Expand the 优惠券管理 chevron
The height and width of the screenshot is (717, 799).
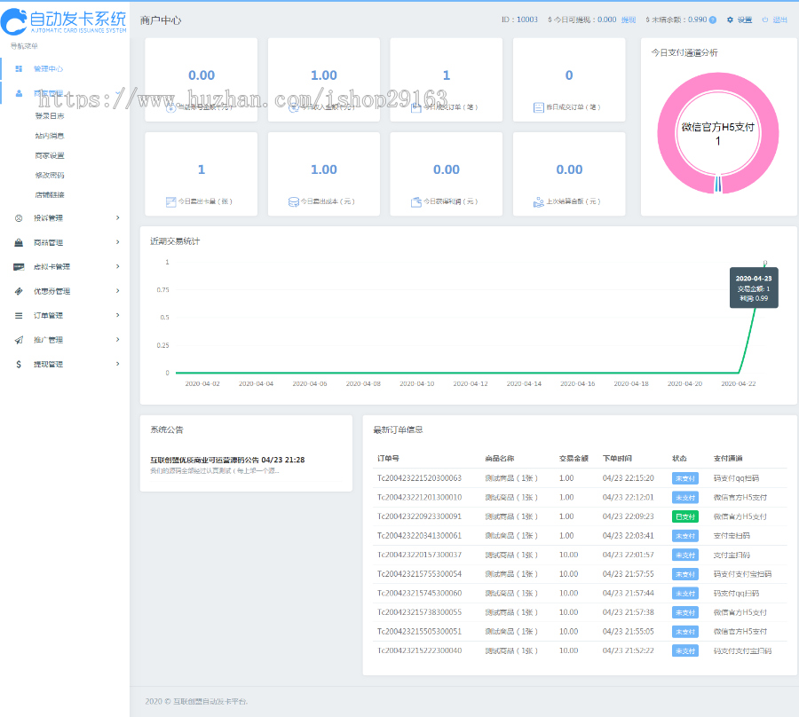click(118, 291)
